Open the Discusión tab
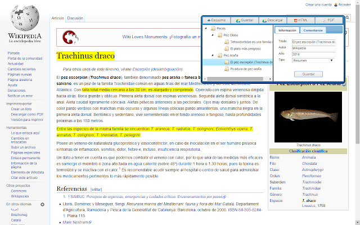 point(75,18)
